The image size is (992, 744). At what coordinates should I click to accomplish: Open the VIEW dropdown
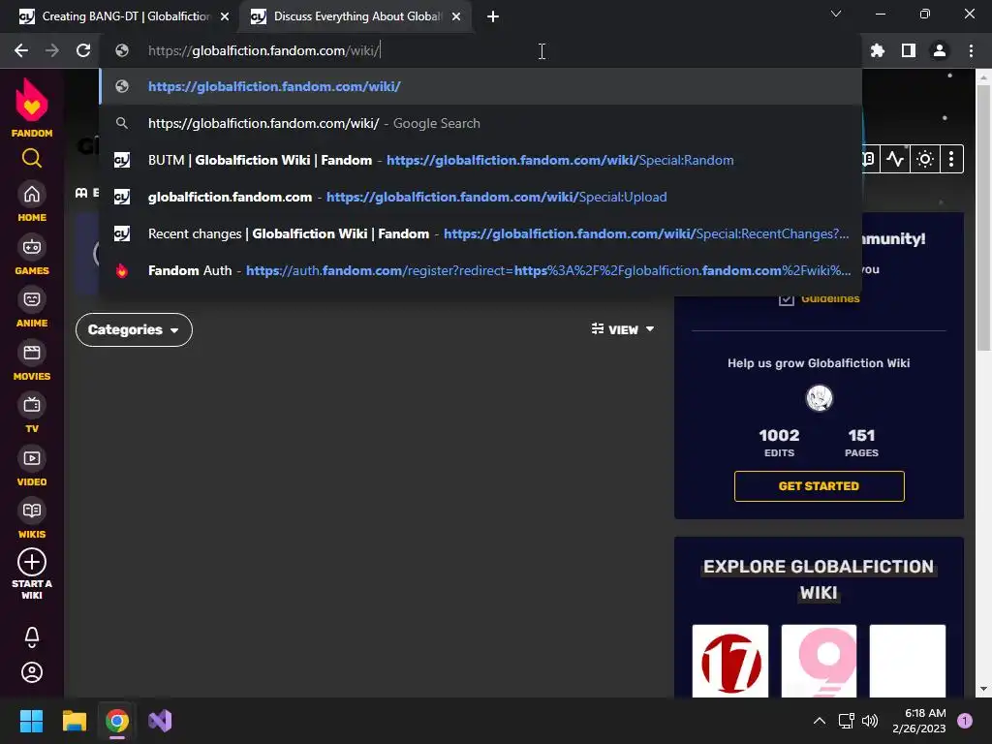[x=623, y=329]
